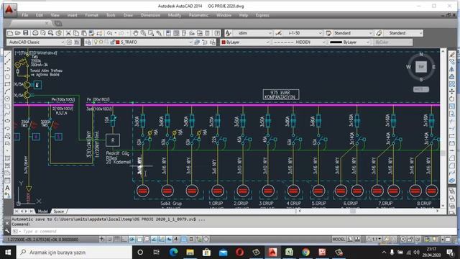This screenshot has height=259, width=460.
Task: Open the Insert menu
Action: tap(72, 15)
